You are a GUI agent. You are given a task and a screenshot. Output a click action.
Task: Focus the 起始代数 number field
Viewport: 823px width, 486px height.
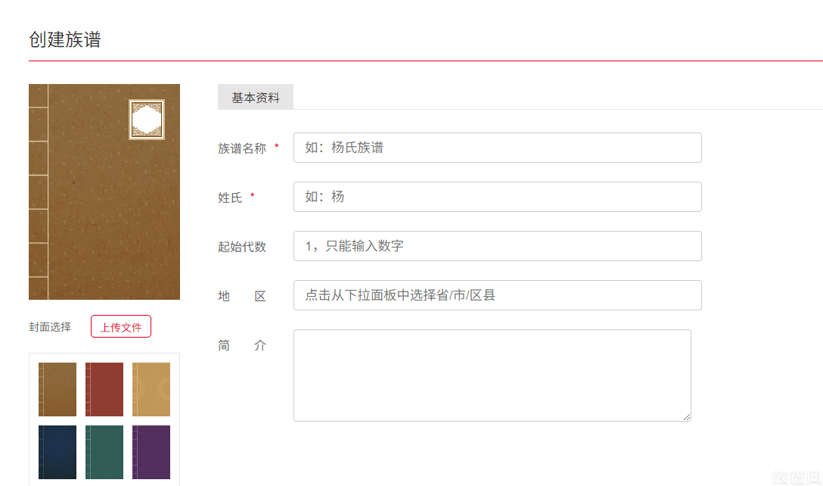pos(497,246)
